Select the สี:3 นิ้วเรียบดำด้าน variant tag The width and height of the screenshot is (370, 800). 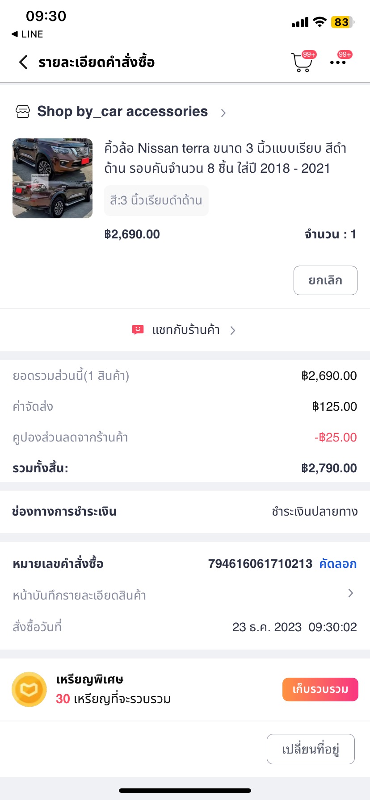pyautogui.click(x=156, y=200)
